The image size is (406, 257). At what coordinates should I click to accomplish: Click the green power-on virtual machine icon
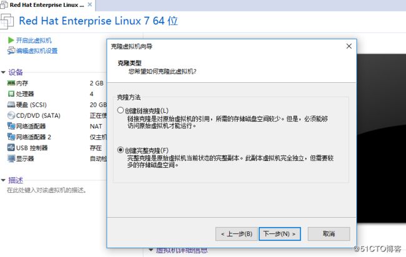[x=11, y=40]
